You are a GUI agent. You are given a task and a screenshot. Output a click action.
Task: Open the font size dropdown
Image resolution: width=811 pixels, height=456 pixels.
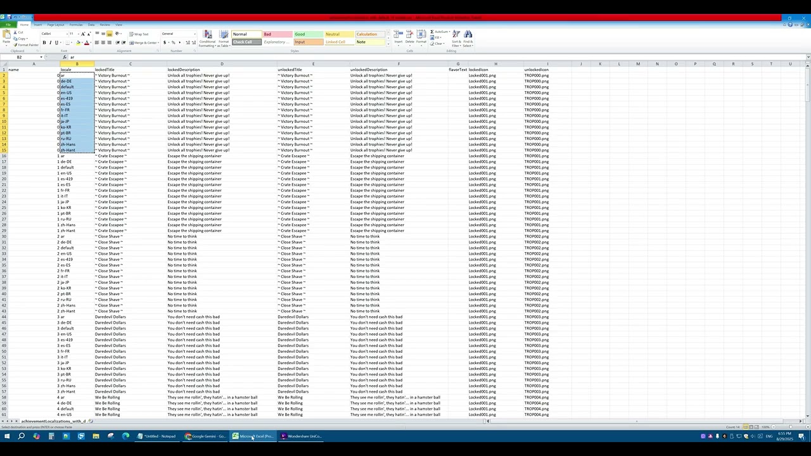click(x=78, y=34)
